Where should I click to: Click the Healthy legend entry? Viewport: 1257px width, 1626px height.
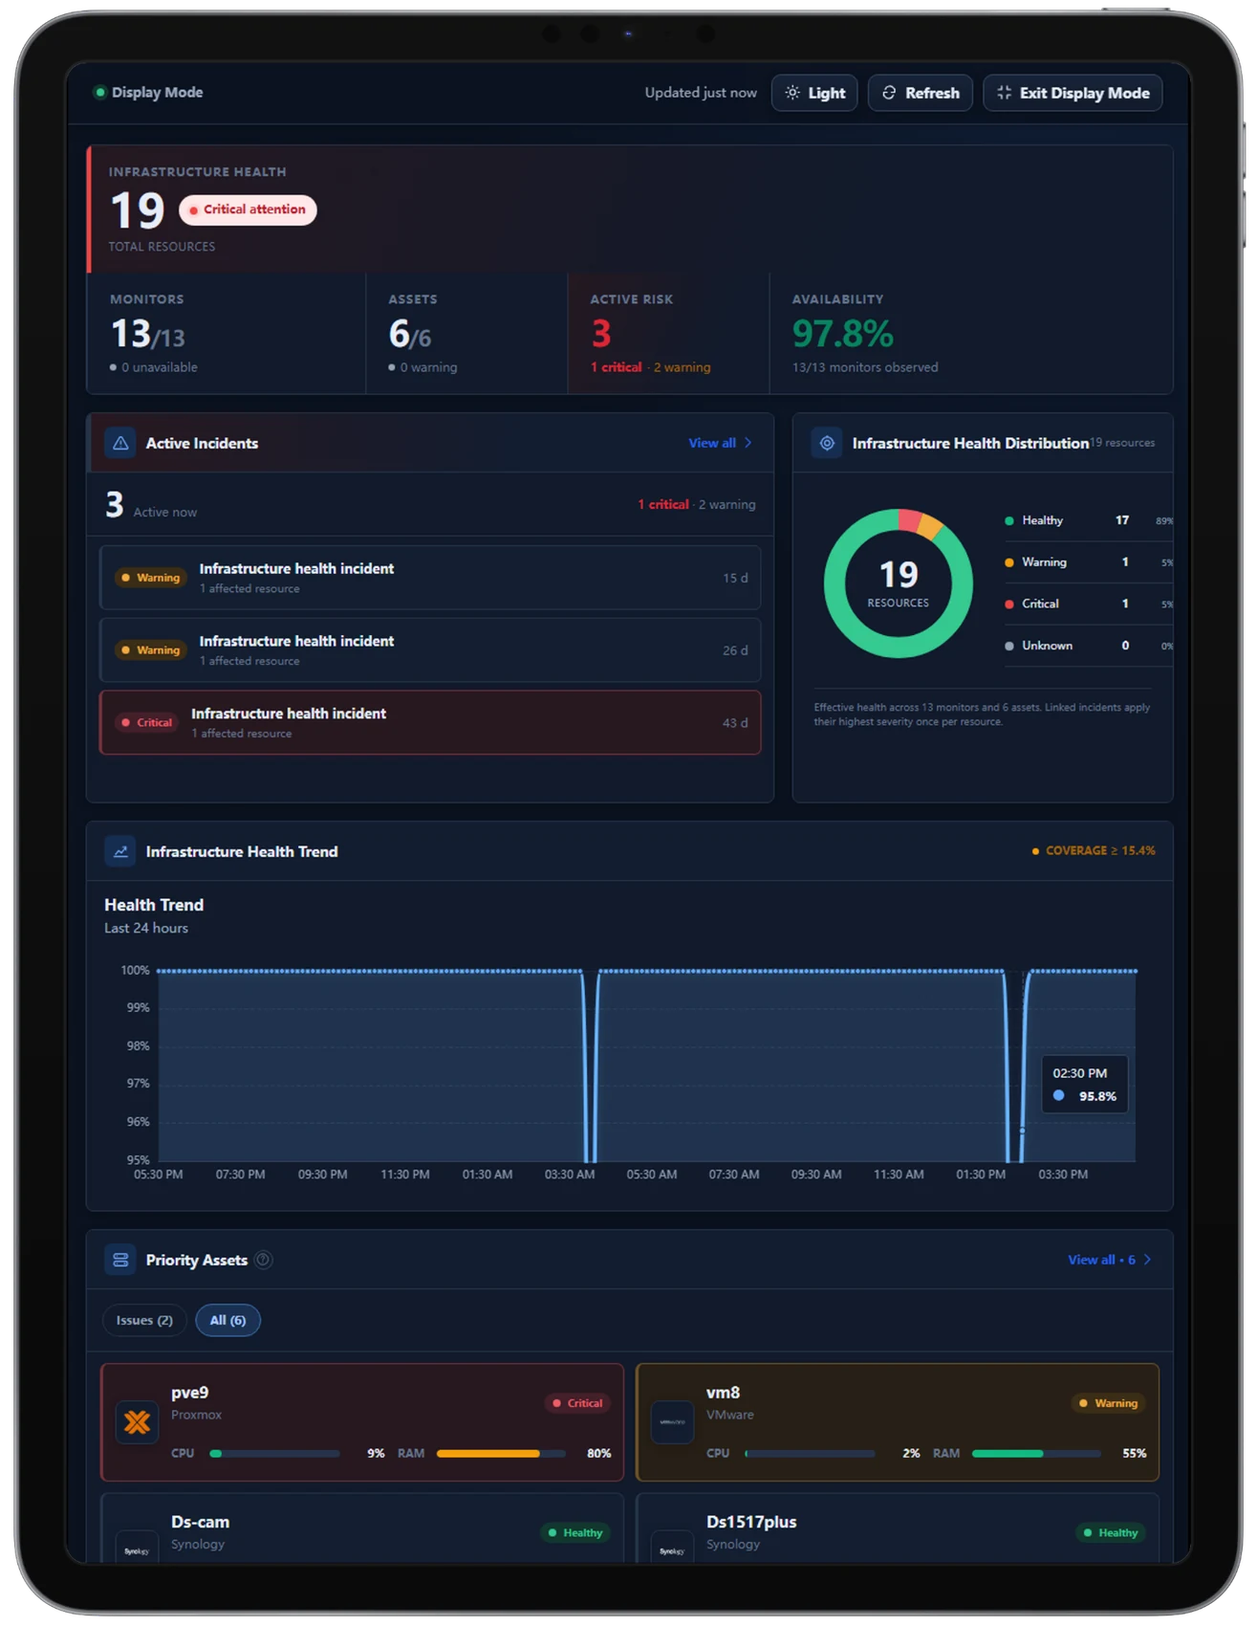(1088, 520)
